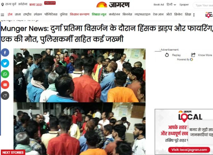Open the किसान कल्याण menu item
Screen dimensions: 213x155
coord(80,14)
